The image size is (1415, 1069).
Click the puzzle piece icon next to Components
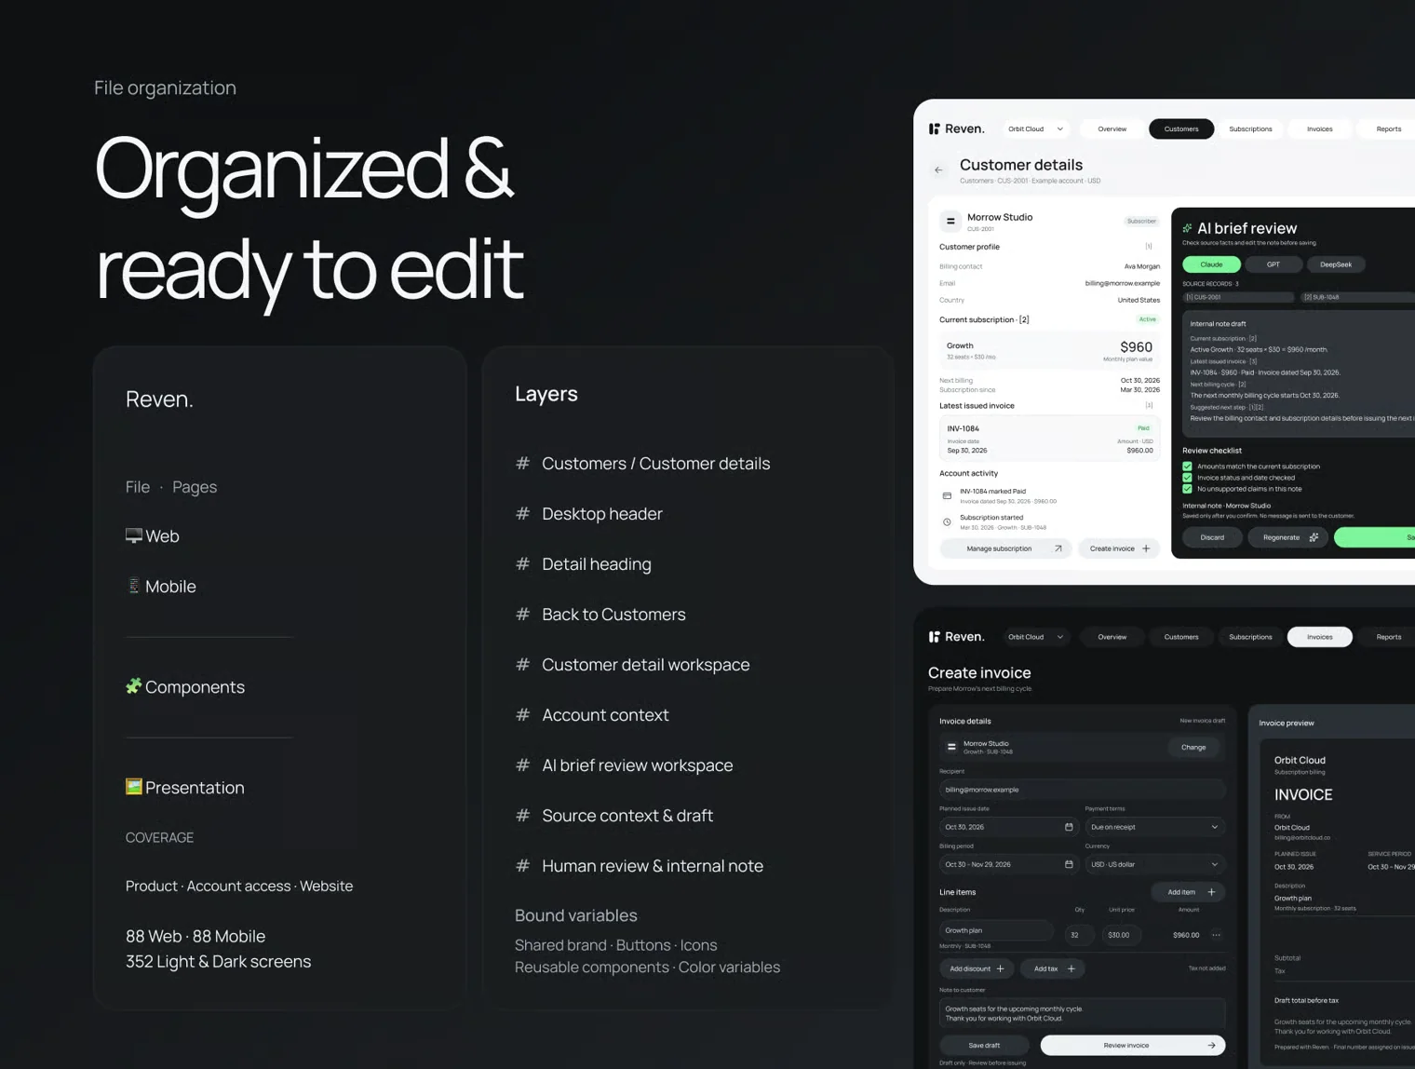pyautogui.click(x=134, y=686)
